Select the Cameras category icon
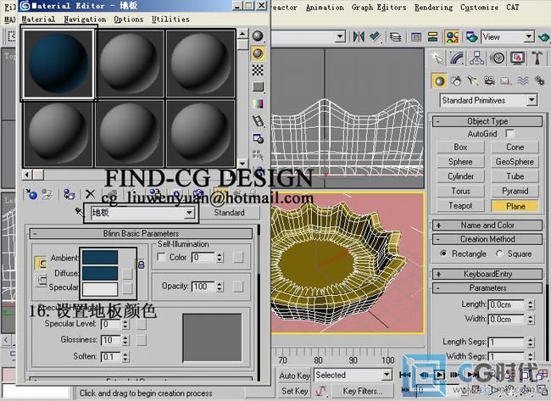The height and width of the screenshot is (401, 551). (x=489, y=81)
